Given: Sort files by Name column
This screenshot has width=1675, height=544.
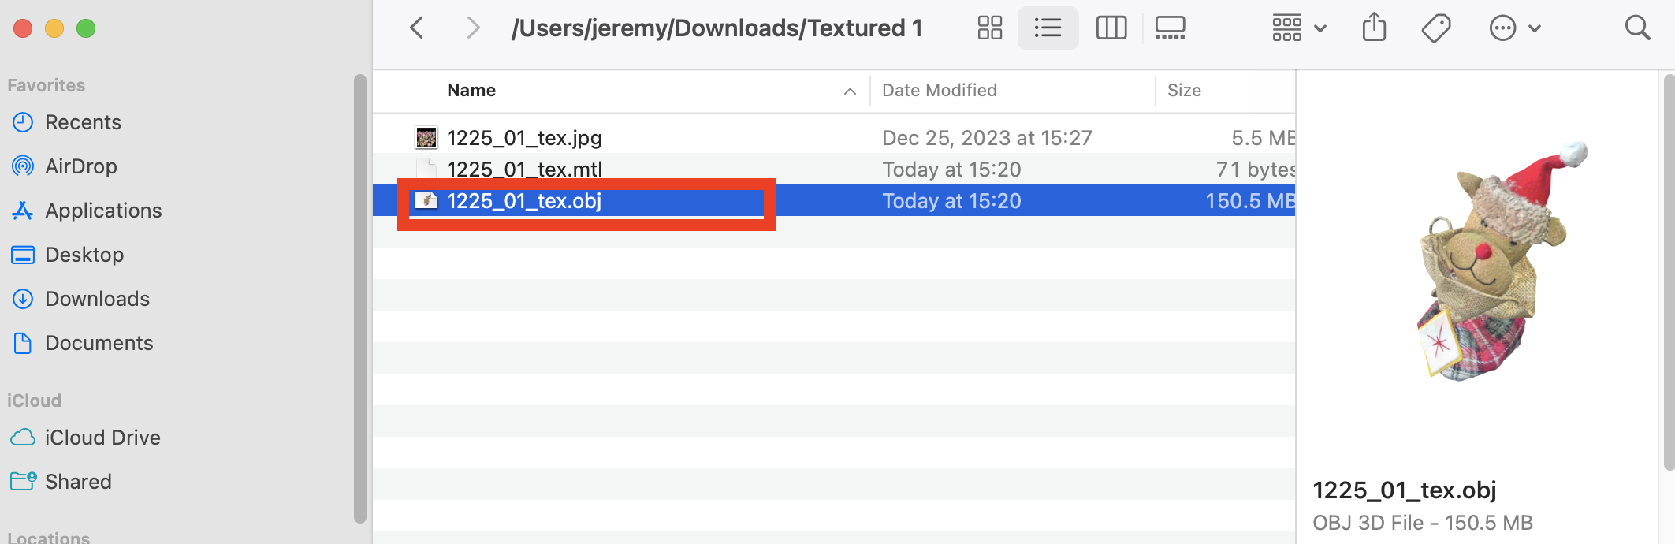Looking at the screenshot, I should [x=471, y=91].
